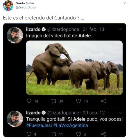Image resolution: width=129 pixels, height=138 pixels.
Task: Open the verified badge on the second tweet
Action: click(x=44, y=113)
